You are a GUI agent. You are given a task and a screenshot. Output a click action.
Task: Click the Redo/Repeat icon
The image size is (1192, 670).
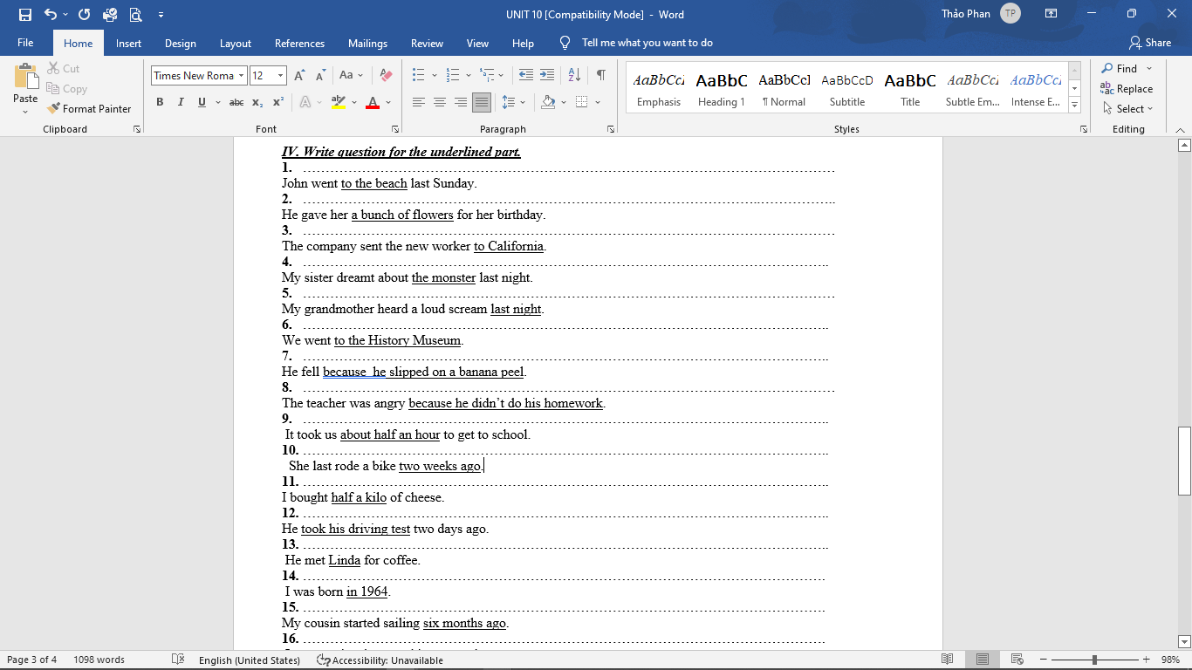[84, 14]
